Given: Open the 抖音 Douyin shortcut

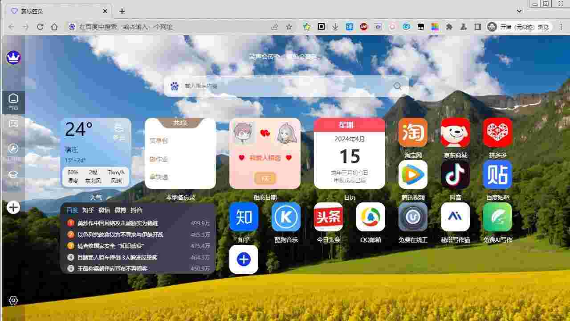Looking at the screenshot, I should point(455,174).
